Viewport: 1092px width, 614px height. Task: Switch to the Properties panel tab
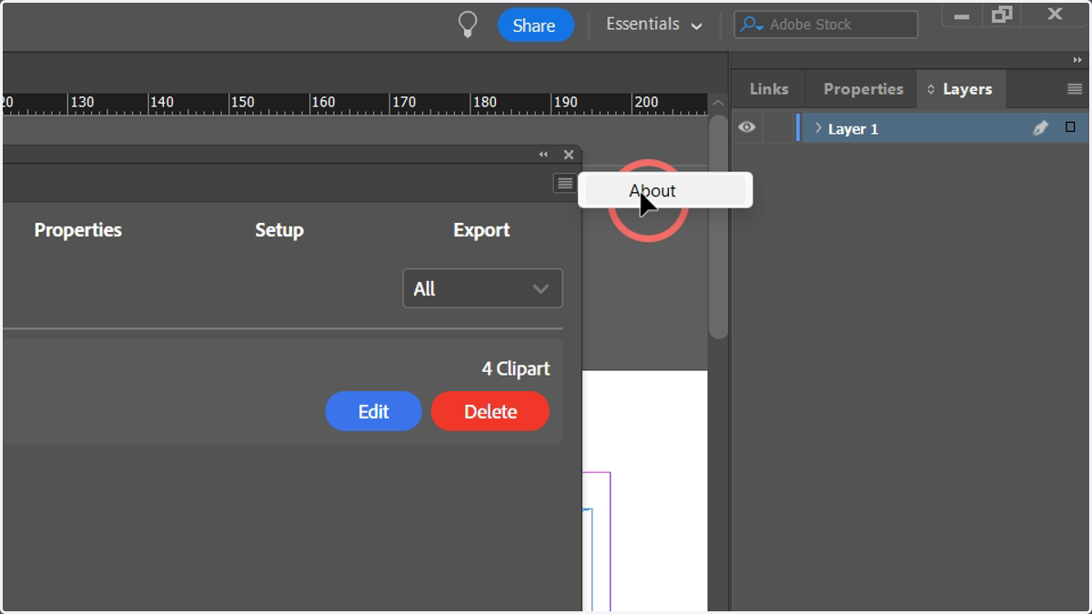[x=863, y=89]
